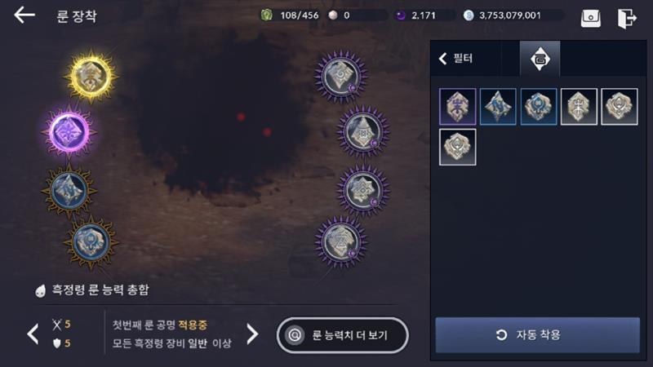Select the purple glowing rune slot

point(69,132)
